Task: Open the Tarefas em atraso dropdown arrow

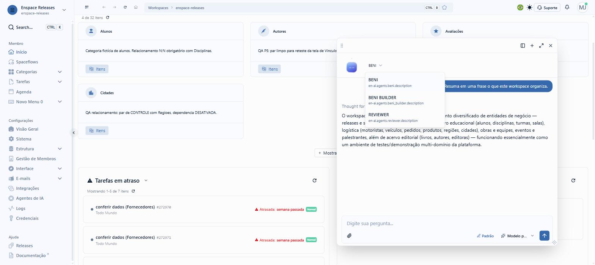Action: (146, 181)
